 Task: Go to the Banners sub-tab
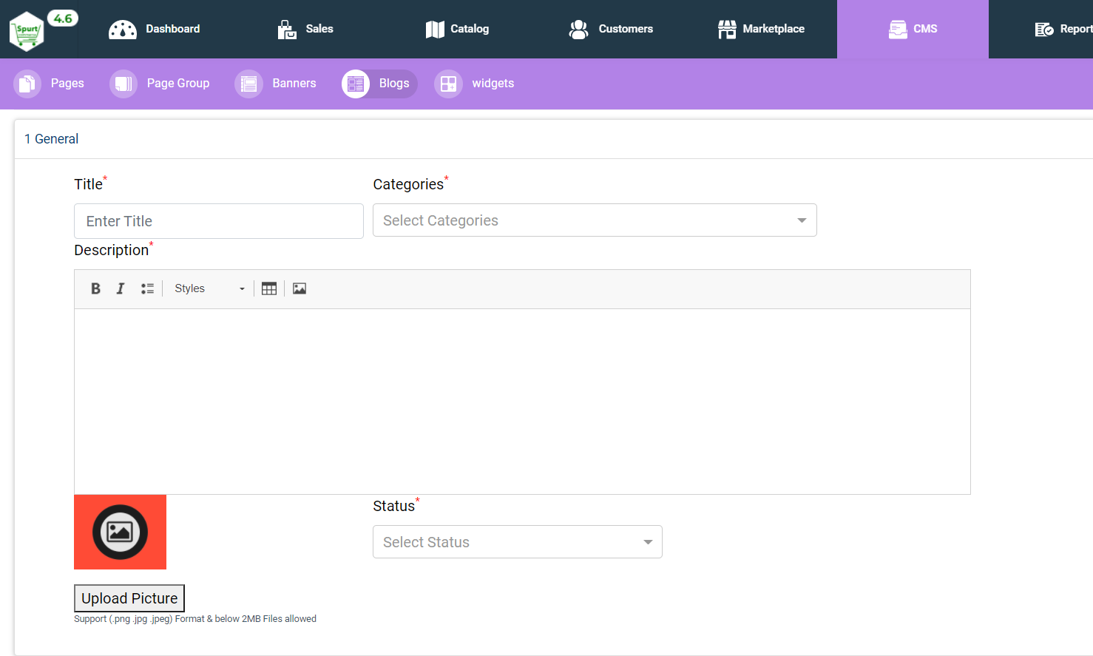[294, 84]
